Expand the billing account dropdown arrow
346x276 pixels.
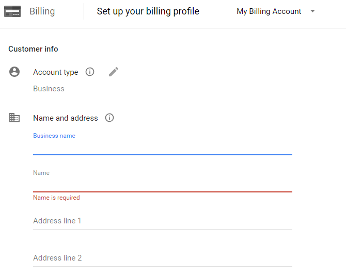click(312, 11)
